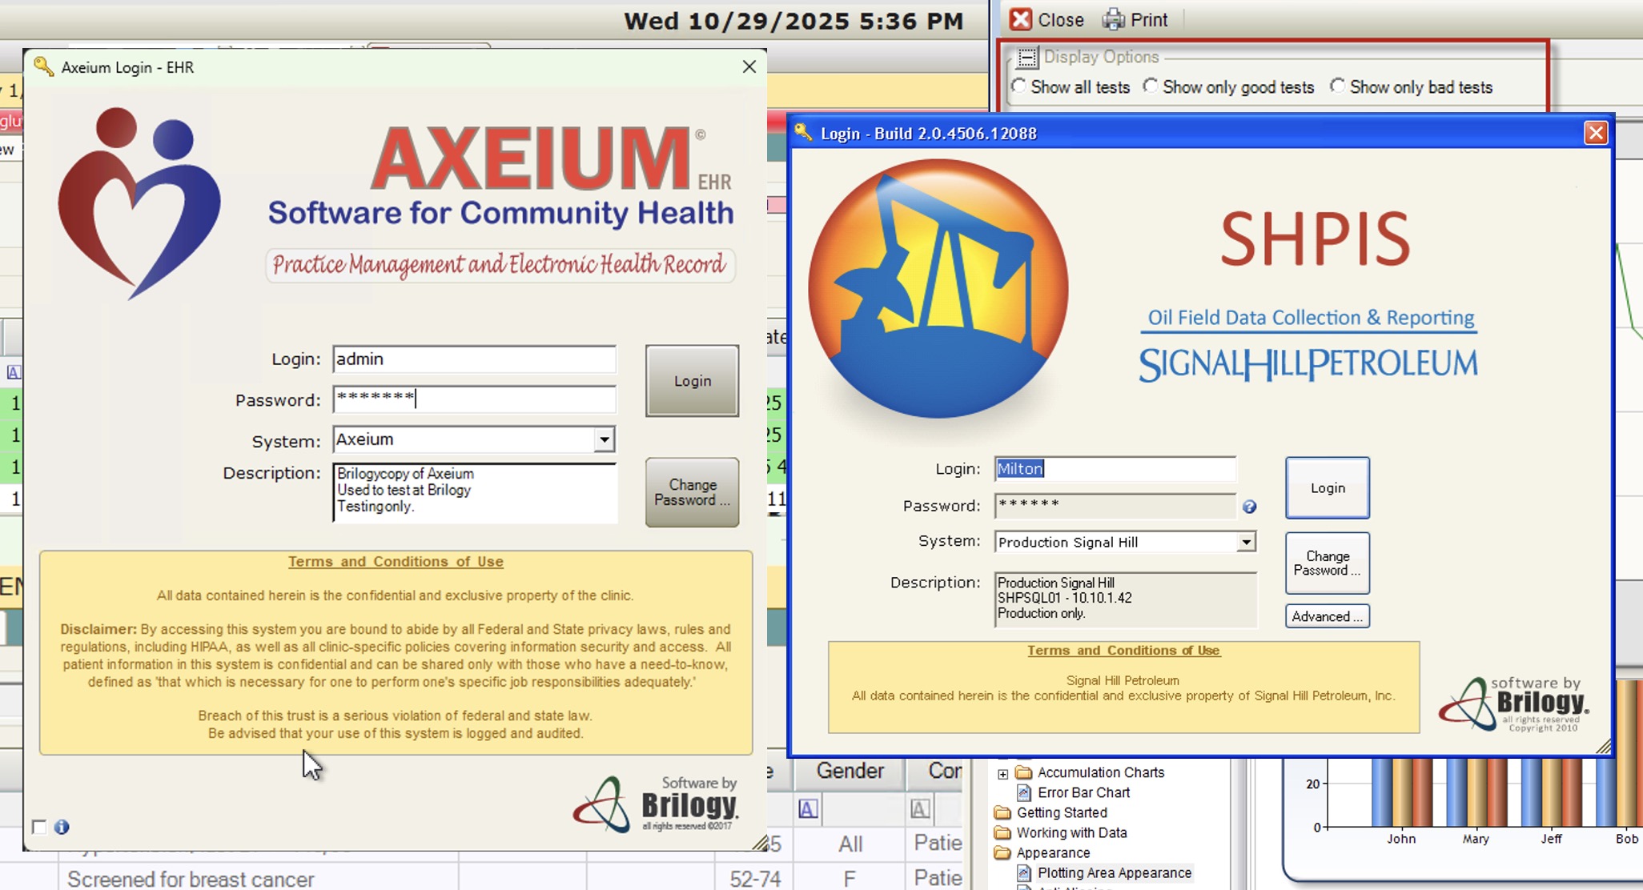Open the Axeium Terms and Conditions of Use link
This screenshot has width=1643, height=890.
[396, 562]
